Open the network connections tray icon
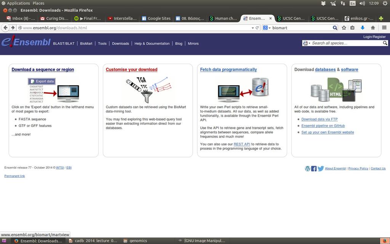Viewport: 390px width, 244px height. (343, 3)
